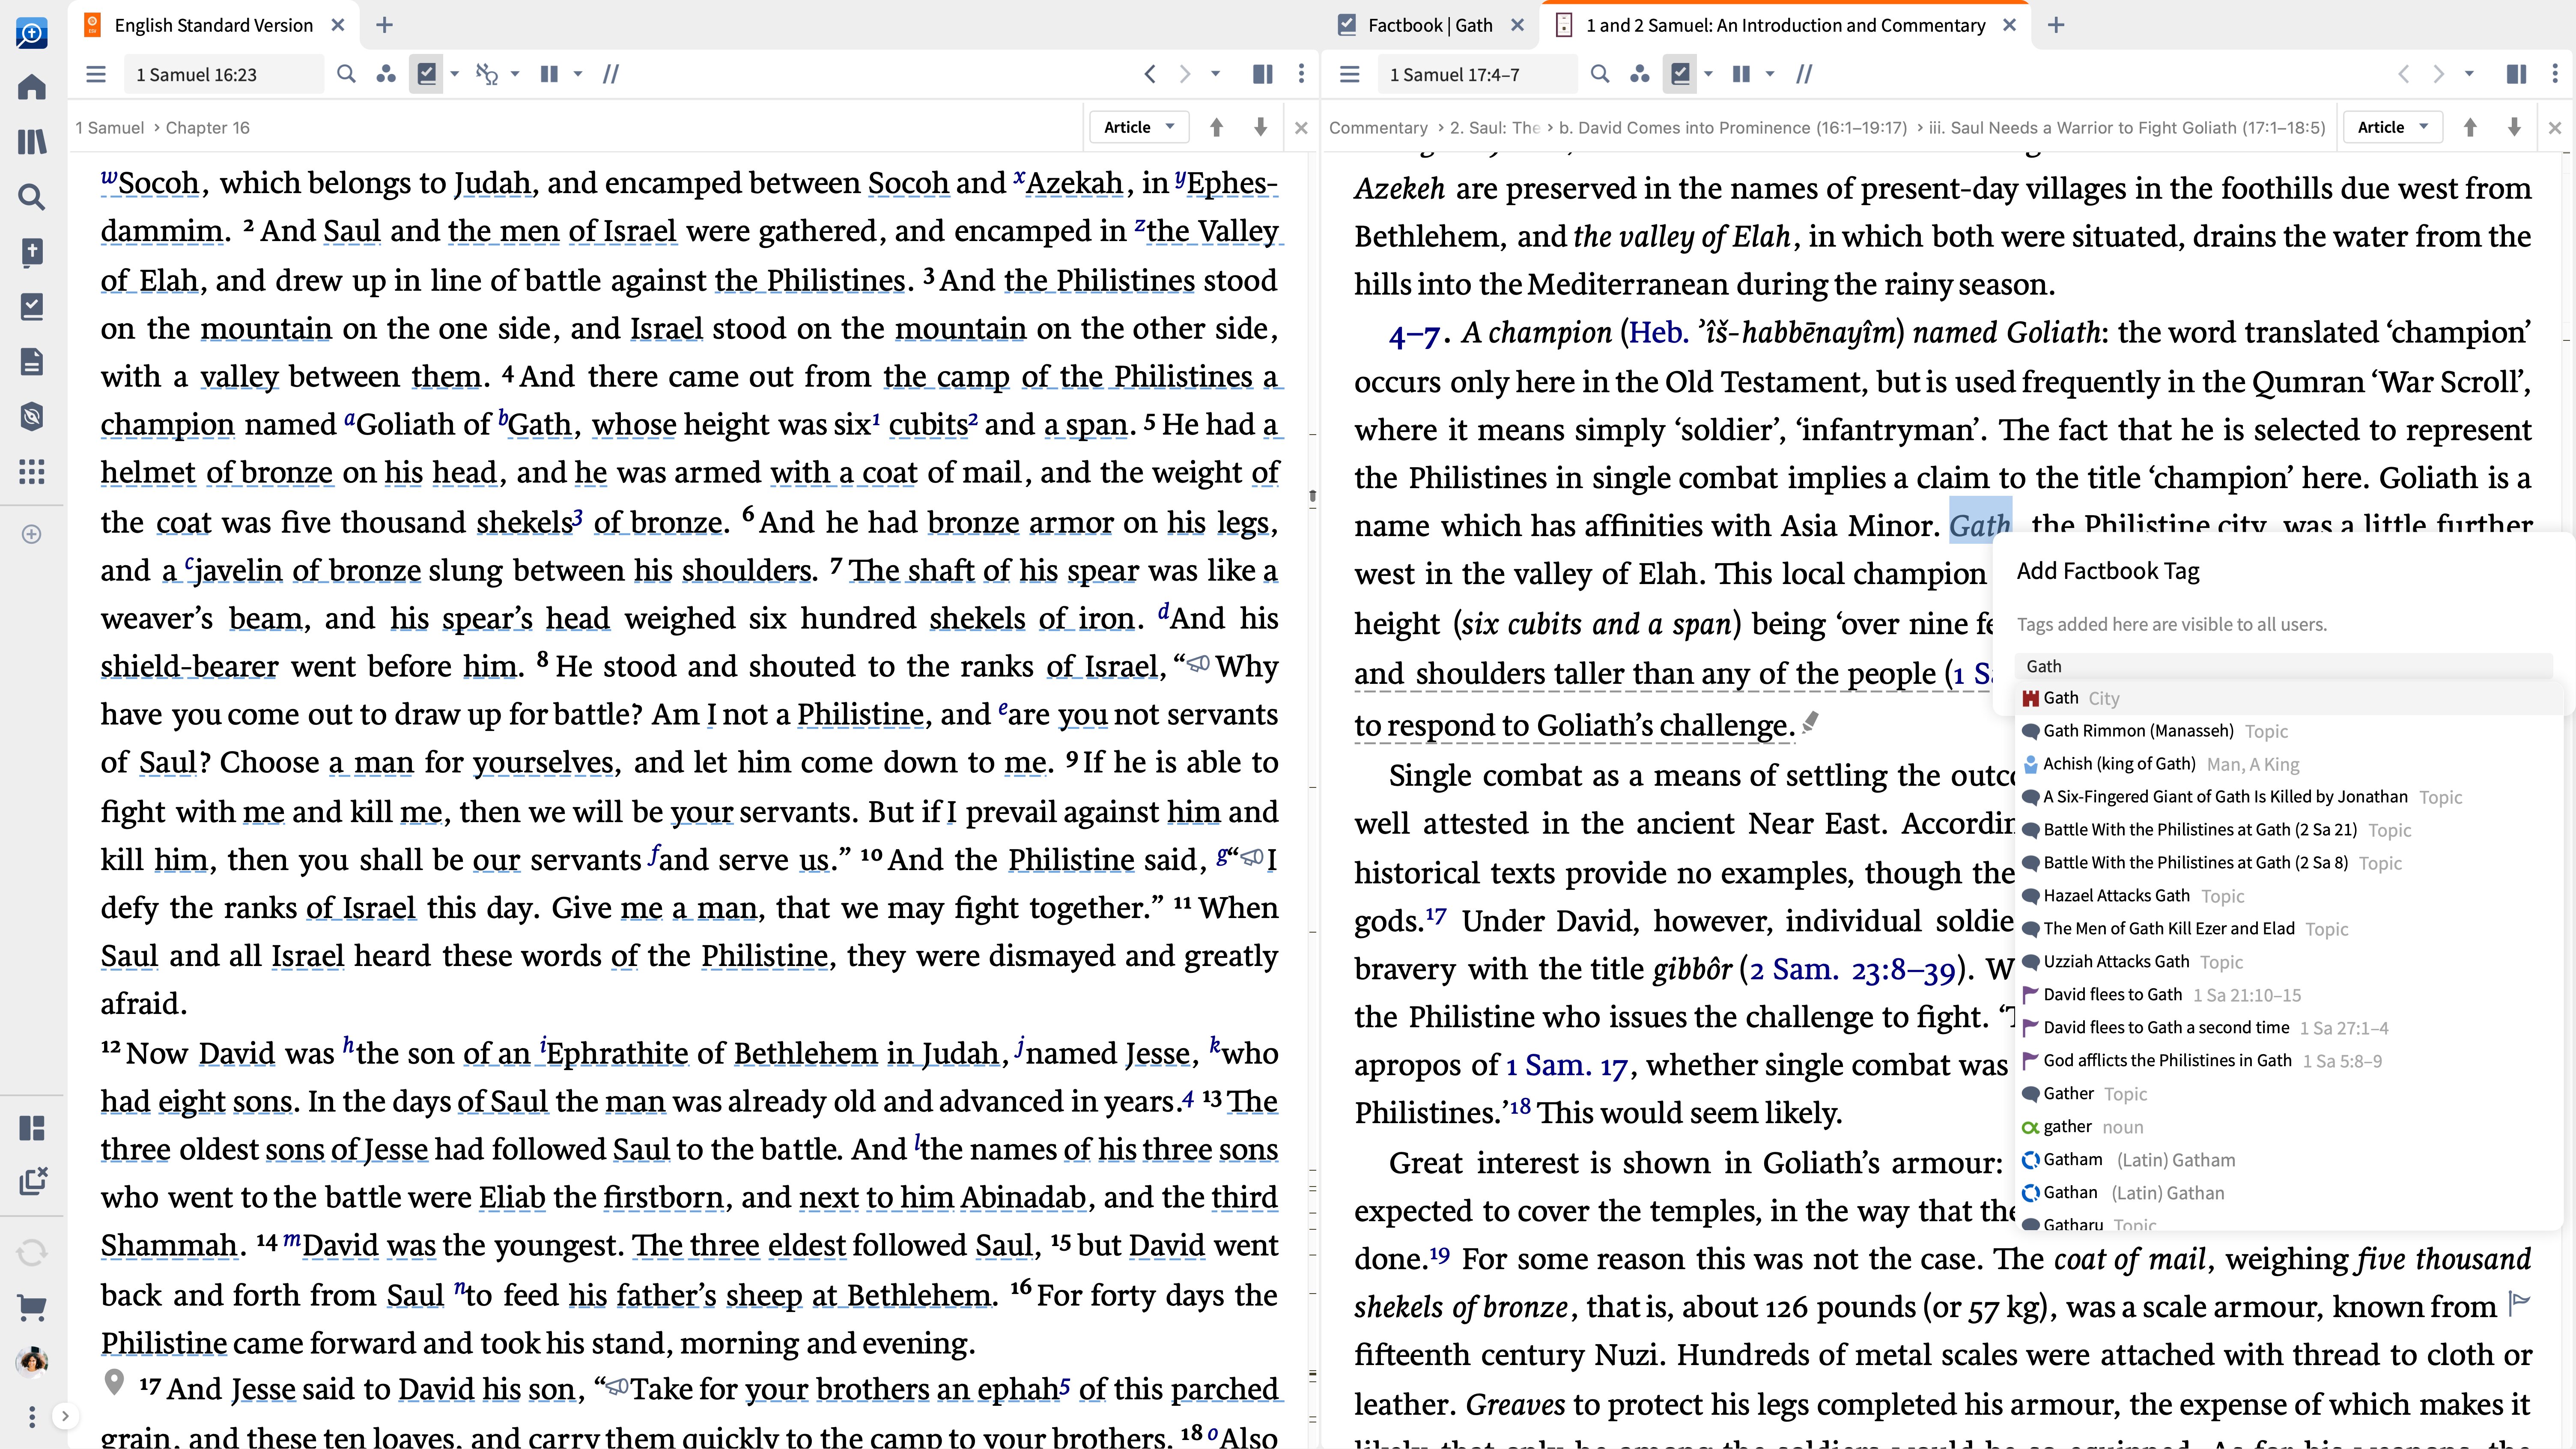Click the ESV panel scrollbar thumb

tap(1312, 496)
